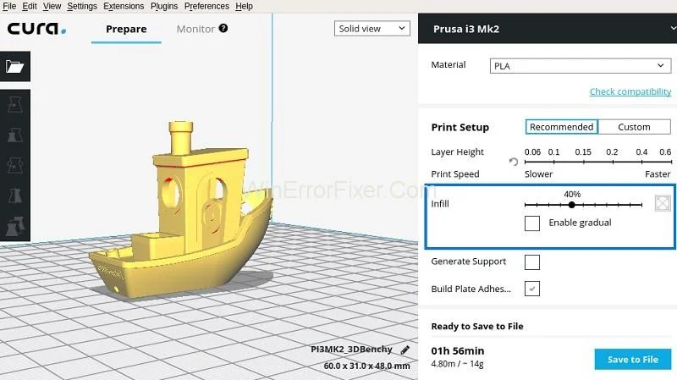The height and width of the screenshot is (380, 677).
Task: Click the PI3MK2_3DBenchy job name
Action: [351, 350]
